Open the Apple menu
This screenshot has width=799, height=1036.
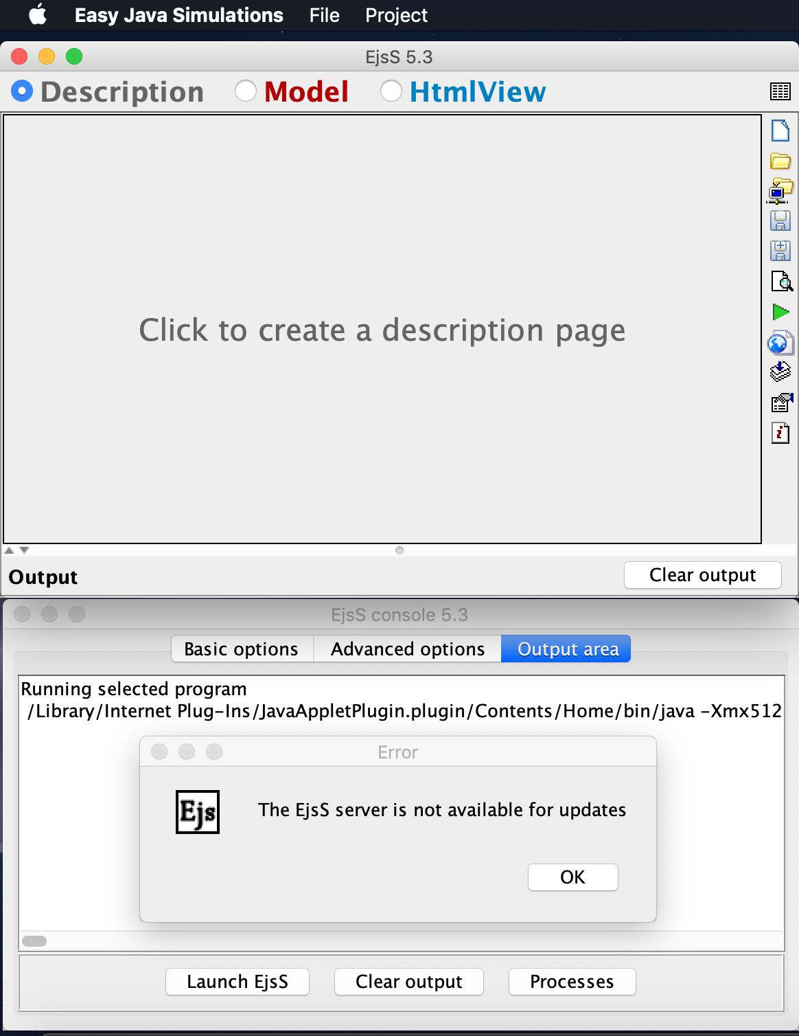pos(38,14)
